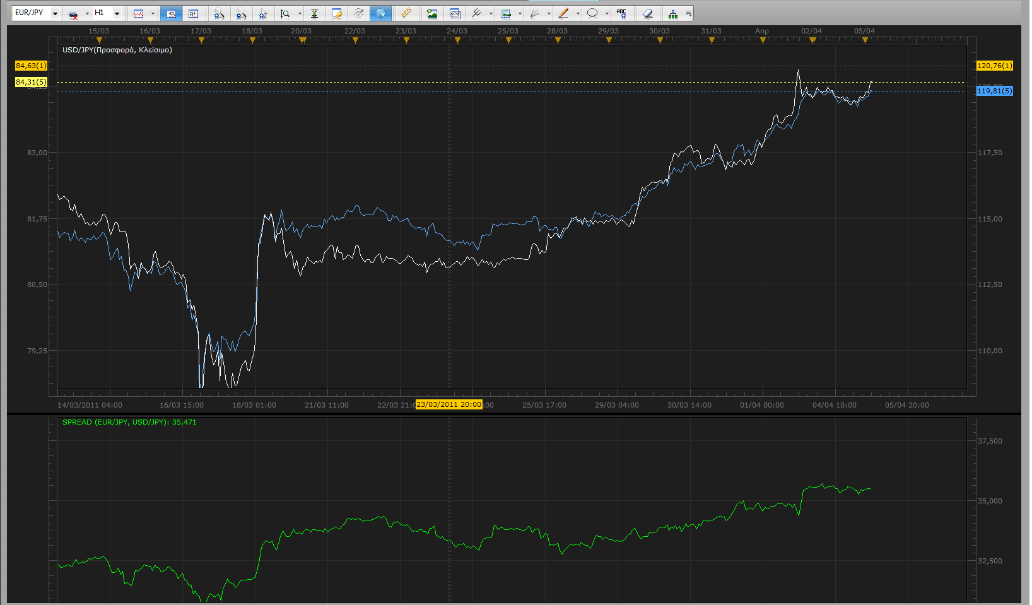Image resolution: width=1032 pixels, height=605 pixels.
Task: Click the 04/04 10:00 time axis label
Action: [x=835, y=405]
